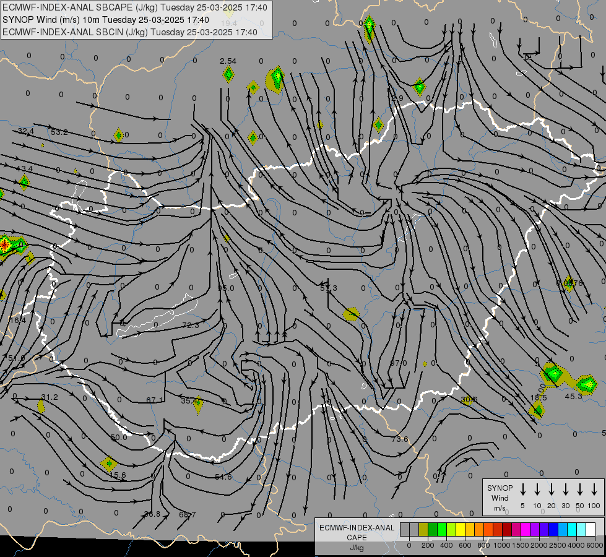Viewport: 606px width, 557px height.
Task: Click the 51.6 value label
Action: 17,358
